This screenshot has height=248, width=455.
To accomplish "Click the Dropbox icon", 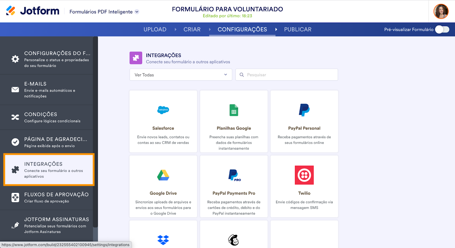I will pos(163,240).
